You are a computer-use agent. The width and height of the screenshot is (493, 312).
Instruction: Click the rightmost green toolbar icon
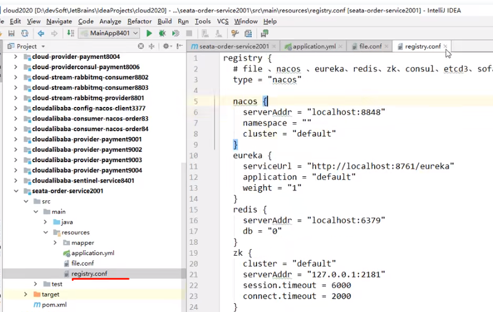pyautogui.click(x=264, y=33)
